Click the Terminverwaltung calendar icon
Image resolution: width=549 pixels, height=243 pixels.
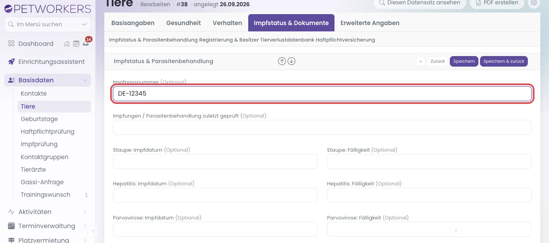click(11, 226)
